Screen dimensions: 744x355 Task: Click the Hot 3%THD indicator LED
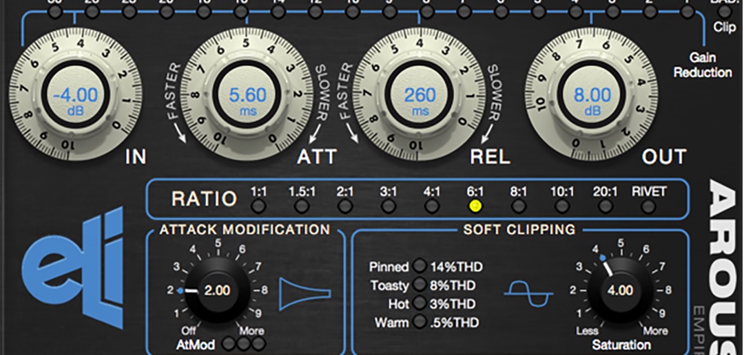(420, 303)
